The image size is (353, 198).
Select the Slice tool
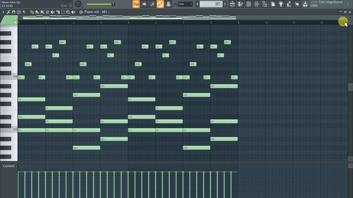tap(58, 12)
